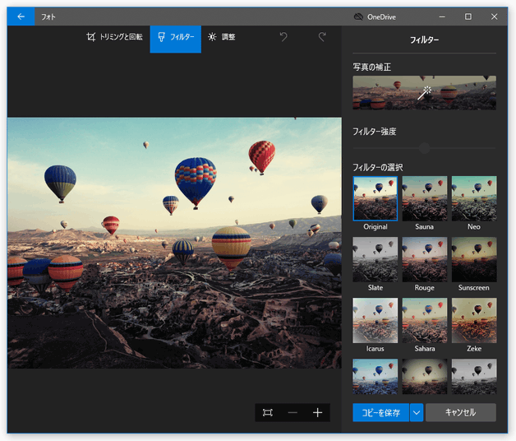The width and height of the screenshot is (516, 441).
Task: Apply the Sauna filter
Action: click(x=425, y=198)
